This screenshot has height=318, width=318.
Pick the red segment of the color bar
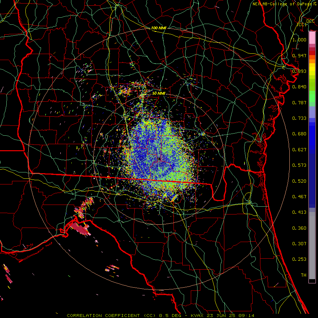pos(312,53)
